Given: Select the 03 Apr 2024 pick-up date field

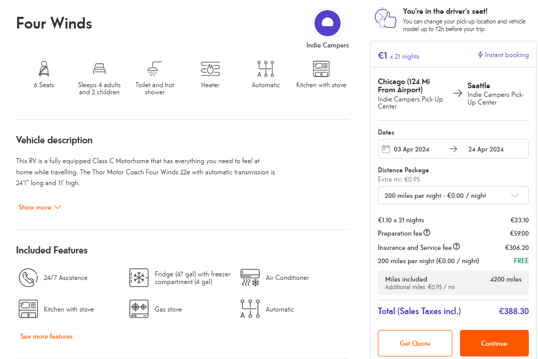Looking at the screenshot, I should click(412, 149).
